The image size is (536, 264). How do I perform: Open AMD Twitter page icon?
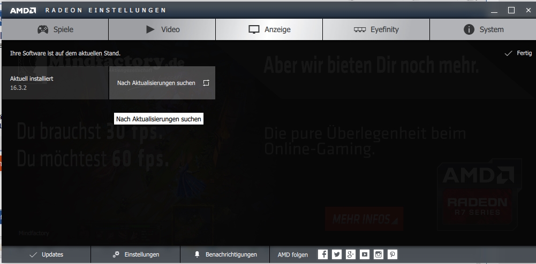click(x=337, y=254)
